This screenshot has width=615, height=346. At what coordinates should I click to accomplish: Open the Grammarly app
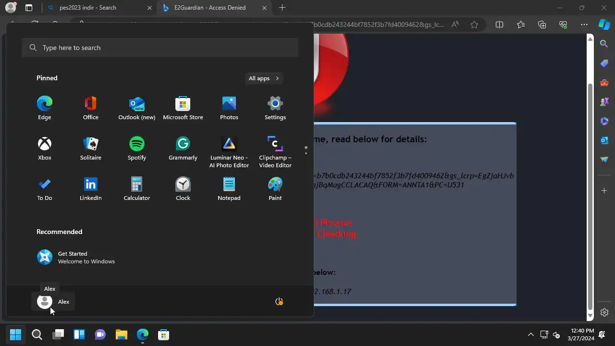pyautogui.click(x=183, y=148)
